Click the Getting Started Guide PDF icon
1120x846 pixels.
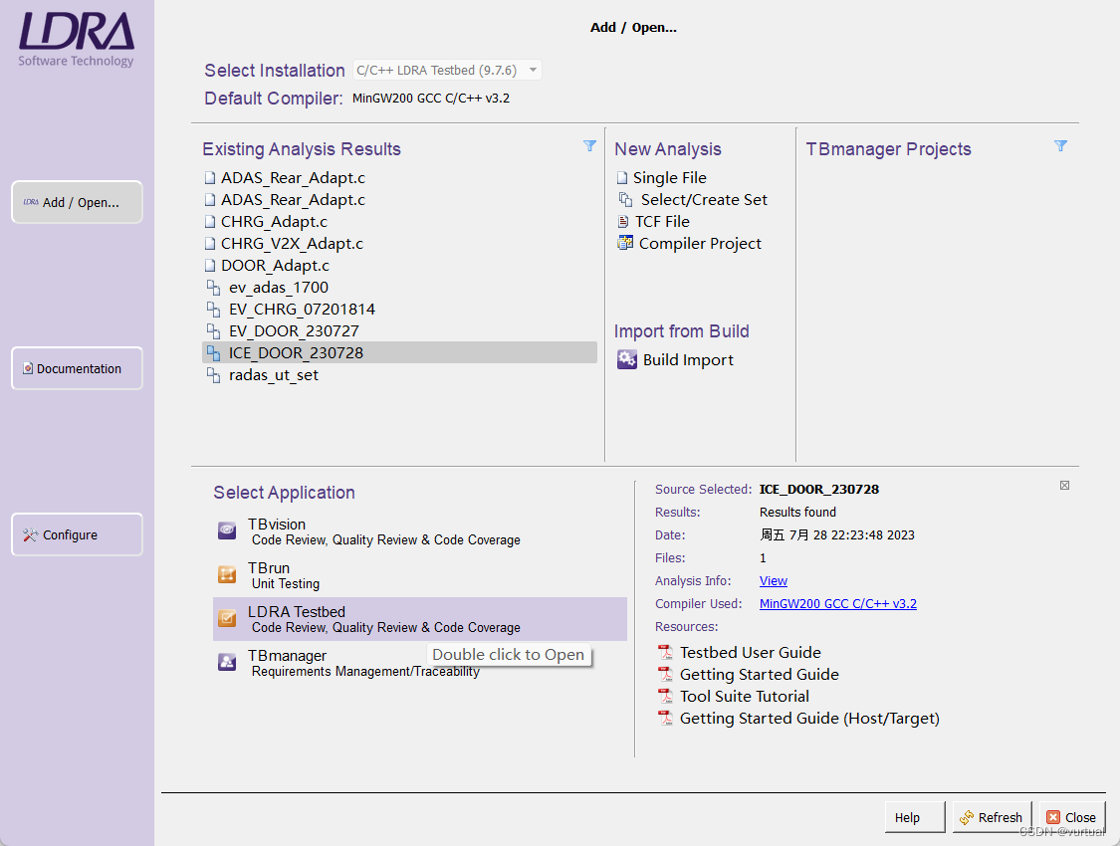pyautogui.click(x=665, y=674)
